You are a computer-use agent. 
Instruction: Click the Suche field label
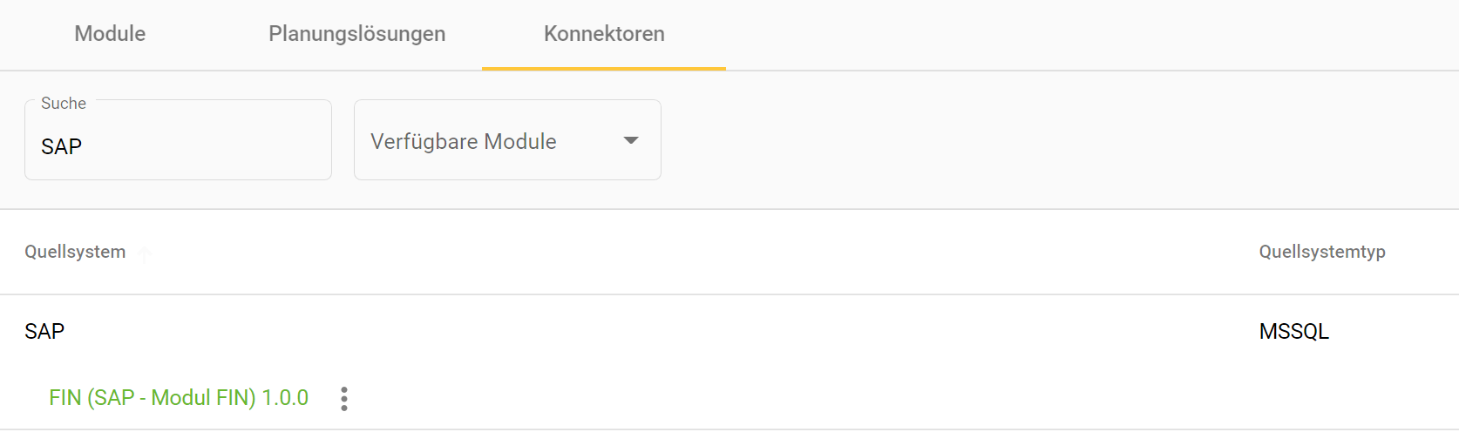pyautogui.click(x=64, y=104)
